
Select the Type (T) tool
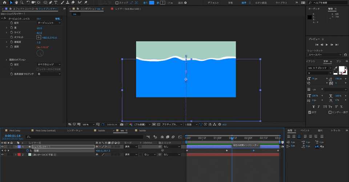56,3
